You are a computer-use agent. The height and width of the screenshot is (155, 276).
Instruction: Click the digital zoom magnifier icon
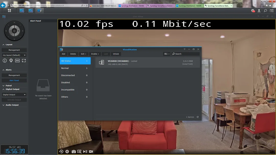(79, 152)
